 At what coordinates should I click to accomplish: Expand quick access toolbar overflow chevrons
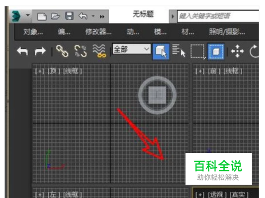coord(102,16)
